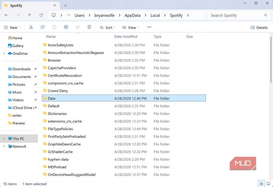
Task: Click the vertical scrollbar thumb
Action: 271,60
